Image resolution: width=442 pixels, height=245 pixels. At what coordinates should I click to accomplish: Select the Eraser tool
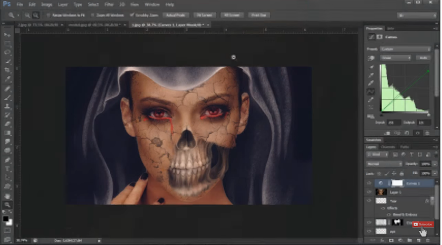[x=7, y=124]
